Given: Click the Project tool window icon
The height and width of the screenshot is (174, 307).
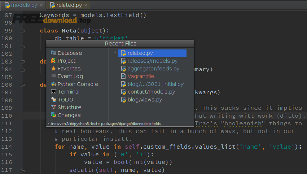Looking at the screenshot, I should [53, 61].
